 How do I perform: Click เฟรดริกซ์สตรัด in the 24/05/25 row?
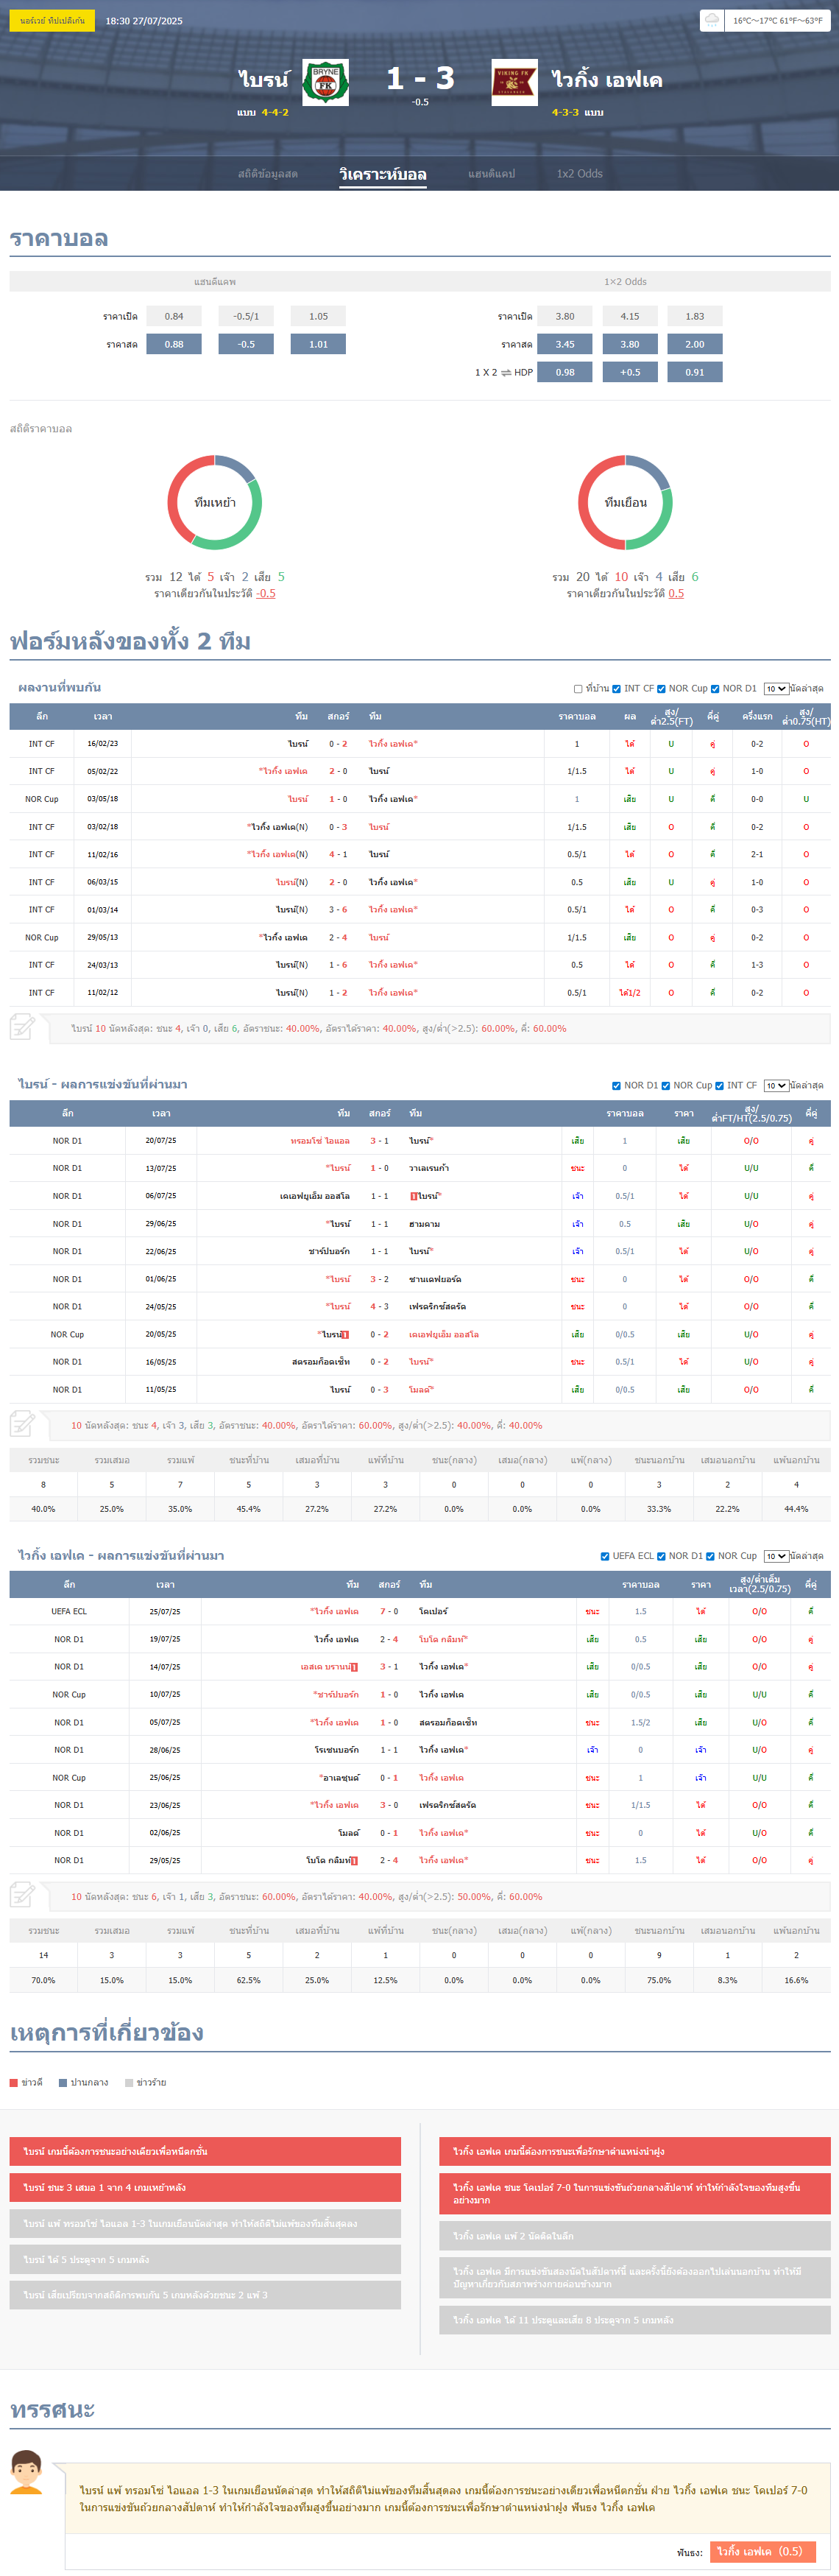pos(437,1307)
